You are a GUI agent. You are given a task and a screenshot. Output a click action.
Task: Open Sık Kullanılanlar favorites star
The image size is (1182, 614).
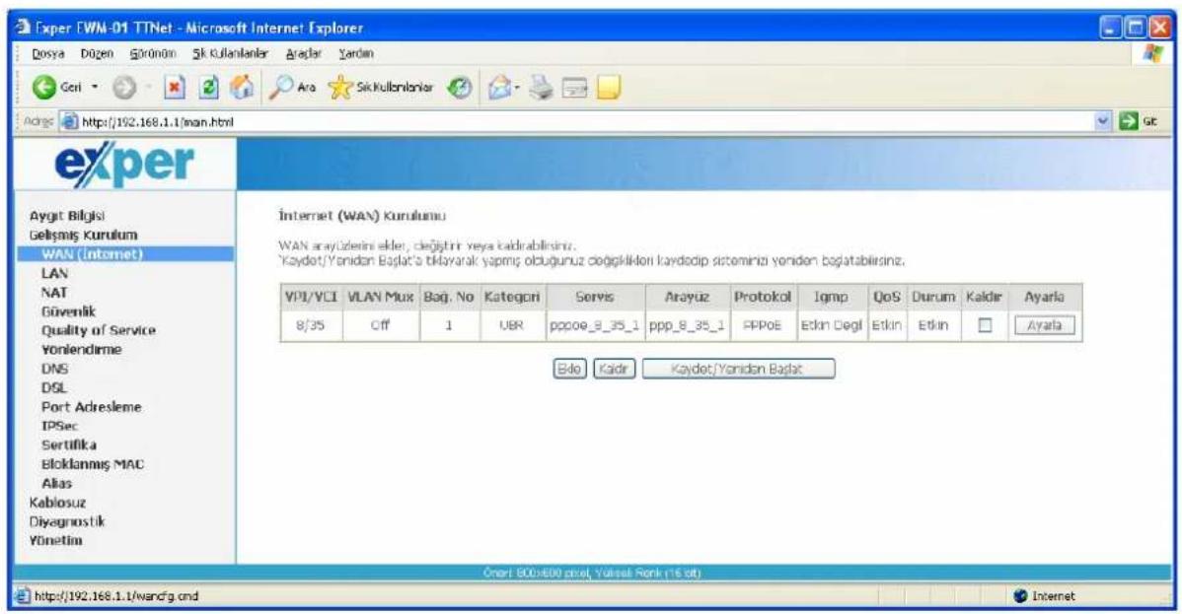pos(340,88)
